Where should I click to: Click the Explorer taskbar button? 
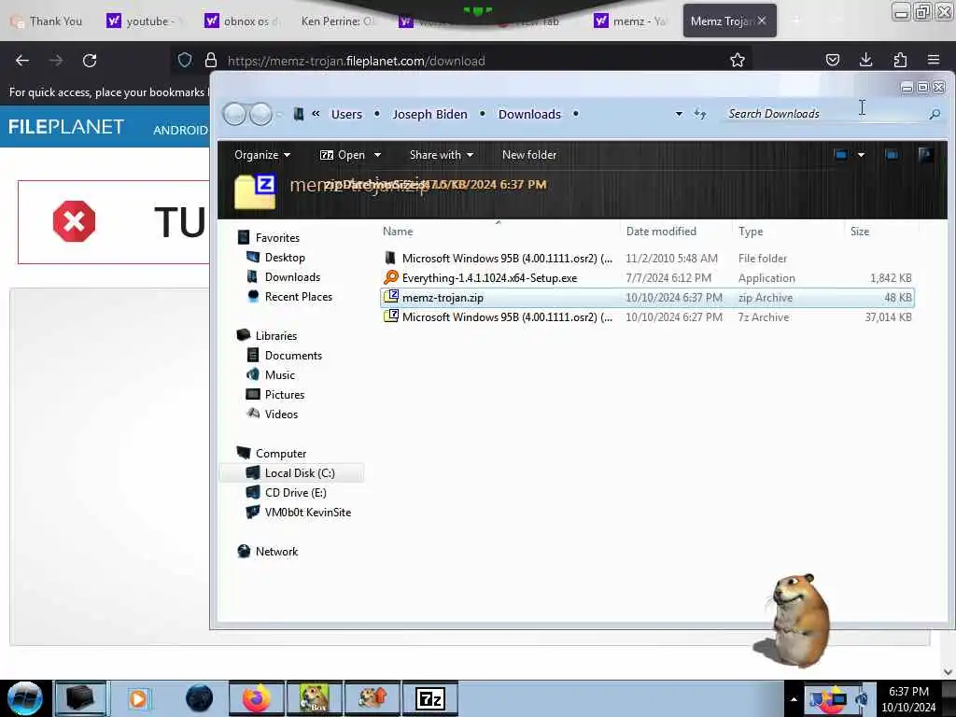pyautogui.click(x=80, y=698)
